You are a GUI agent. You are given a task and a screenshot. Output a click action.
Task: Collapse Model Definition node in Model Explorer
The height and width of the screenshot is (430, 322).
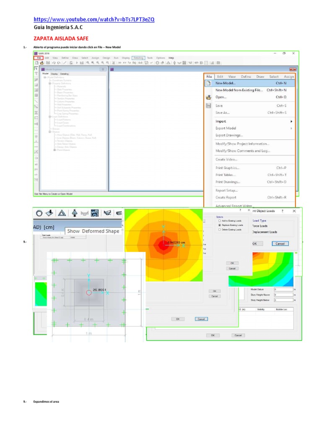coord(45,77)
